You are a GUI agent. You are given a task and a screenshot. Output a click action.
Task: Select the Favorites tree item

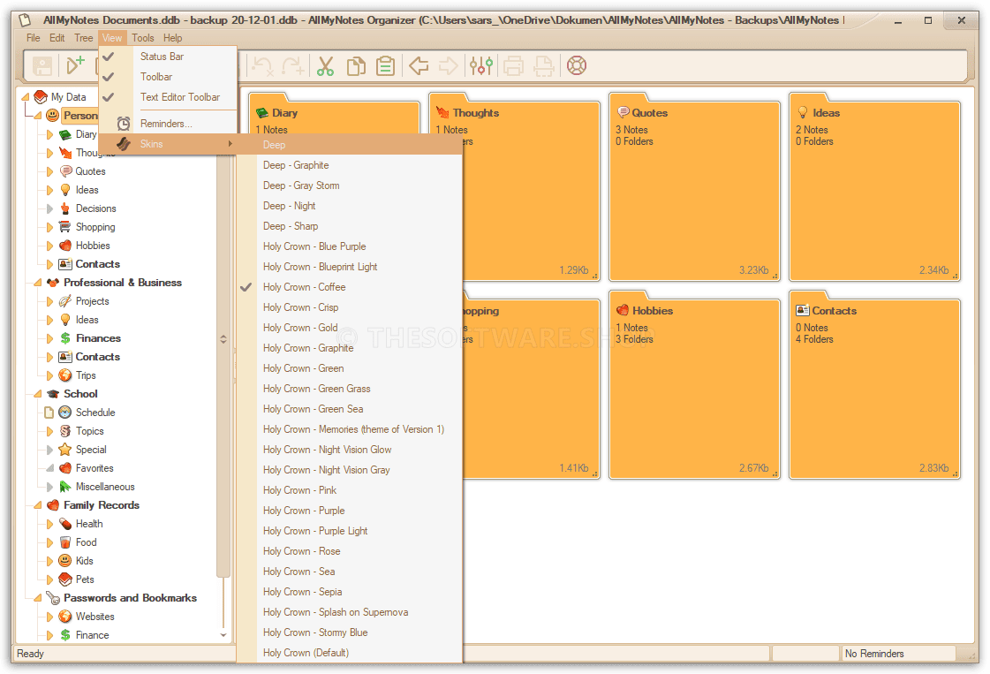pyautogui.click(x=94, y=468)
